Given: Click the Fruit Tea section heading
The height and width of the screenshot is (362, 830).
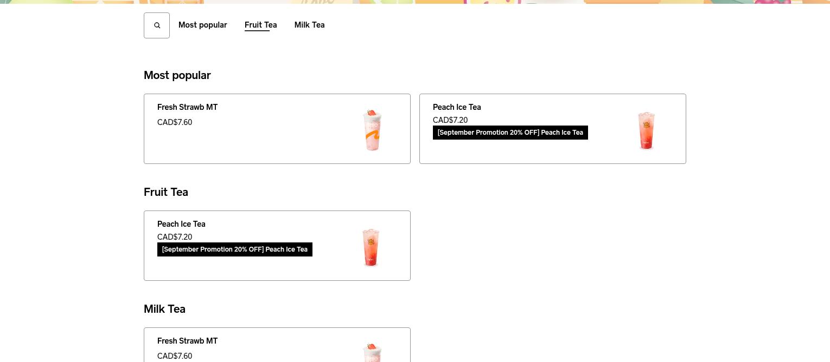Looking at the screenshot, I should click(x=166, y=192).
